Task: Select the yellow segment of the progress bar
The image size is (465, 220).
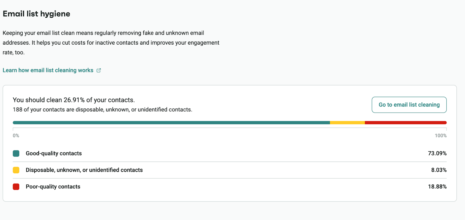Action: 347,123
